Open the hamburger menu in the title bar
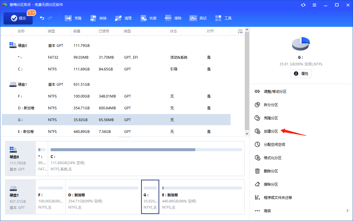This screenshot has width=353, height=221. (x=314, y=5)
